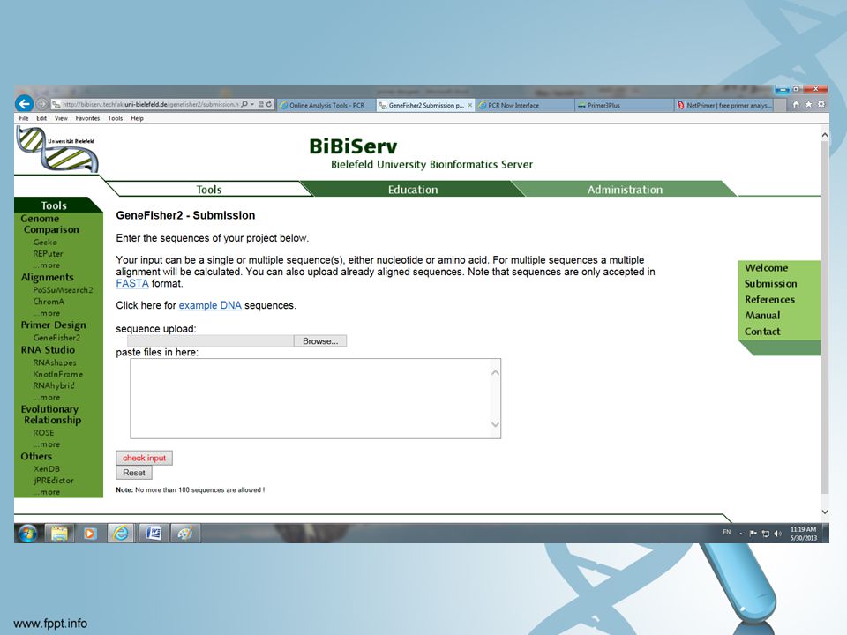The image size is (847, 635).
Task: Open Gecko tool in sidebar
Action: [45, 243]
